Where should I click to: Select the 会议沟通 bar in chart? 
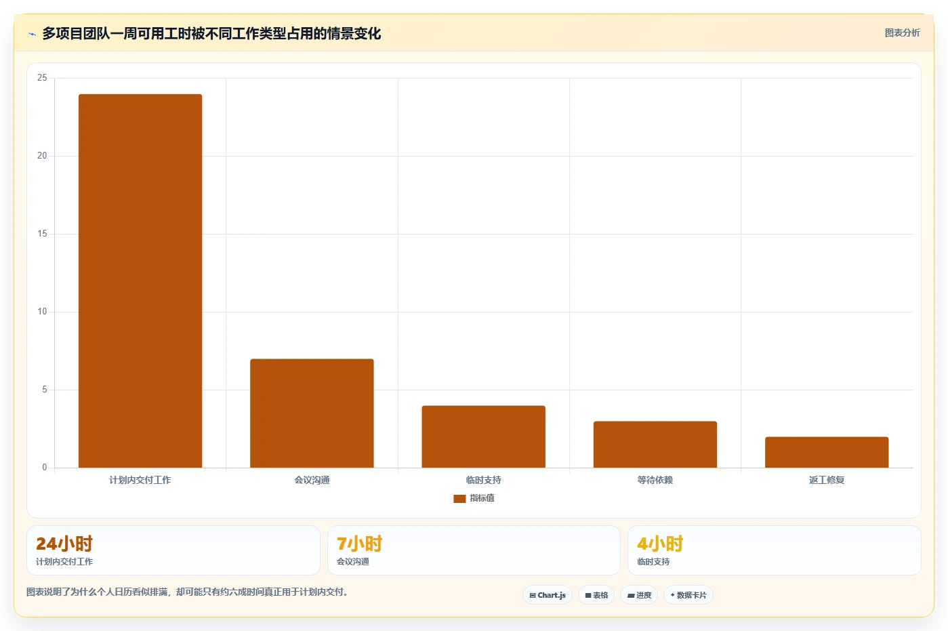(312, 413)
